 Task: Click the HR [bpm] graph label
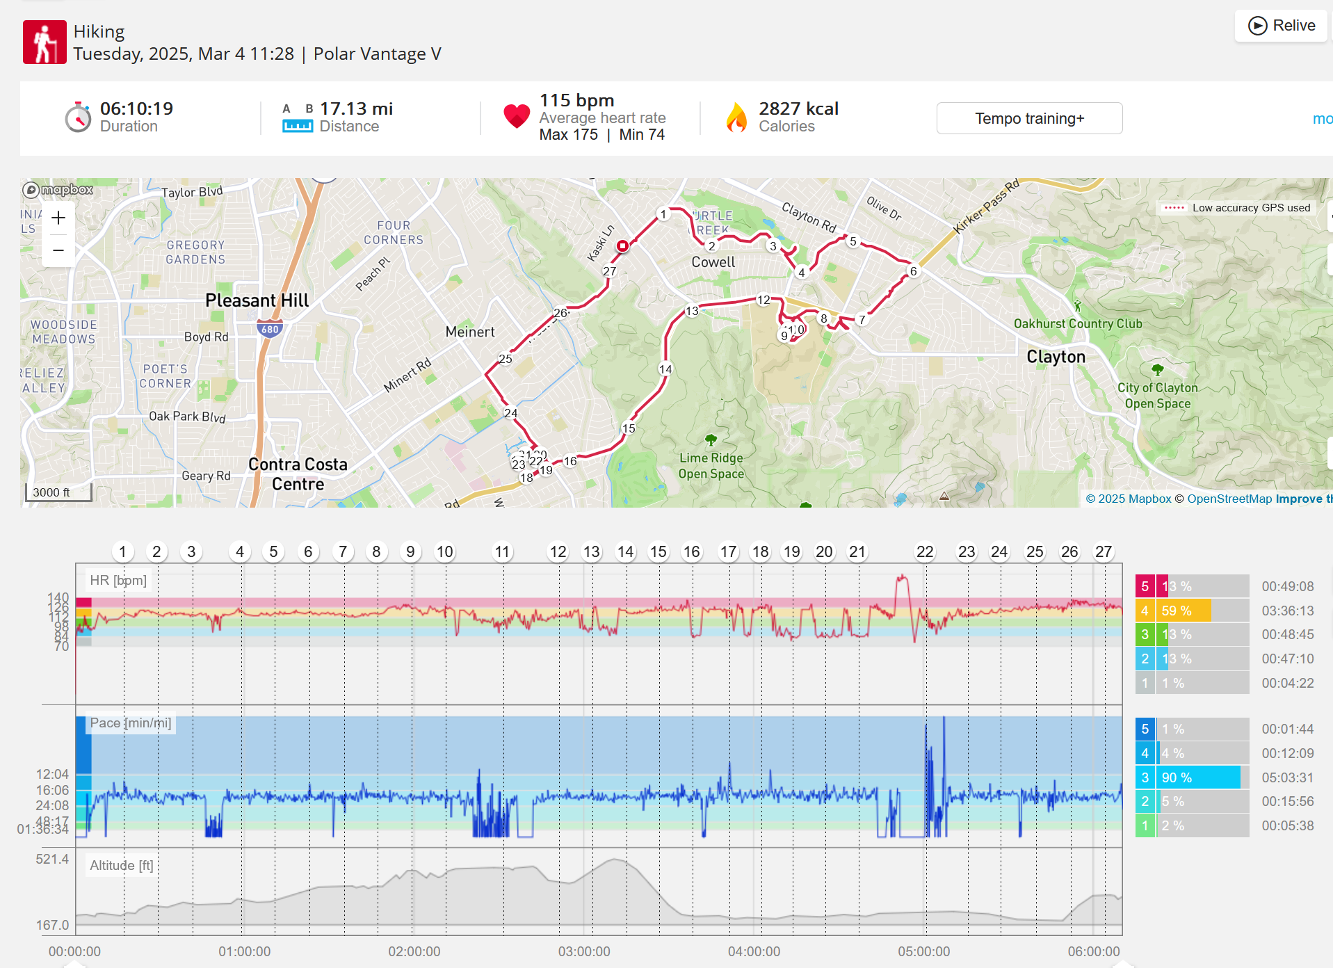point(118,581)
